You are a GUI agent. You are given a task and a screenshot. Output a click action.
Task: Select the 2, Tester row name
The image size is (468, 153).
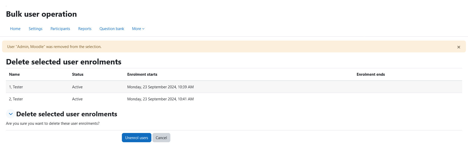[x=16, y=99]
